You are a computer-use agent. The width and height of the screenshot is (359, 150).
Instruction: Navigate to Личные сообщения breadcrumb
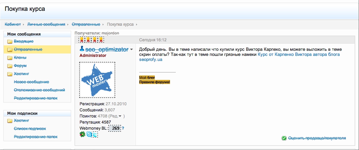click(x=46, y=24)
